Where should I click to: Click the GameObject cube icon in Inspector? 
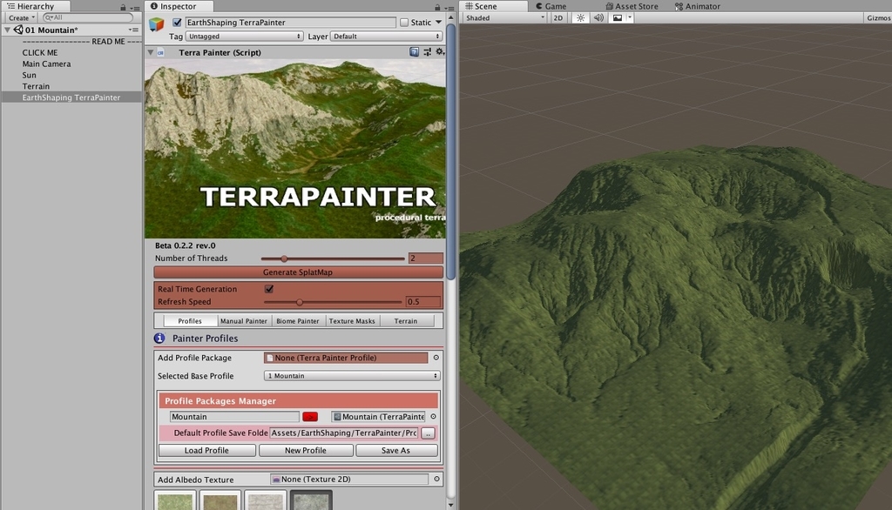tap(157, 23)
